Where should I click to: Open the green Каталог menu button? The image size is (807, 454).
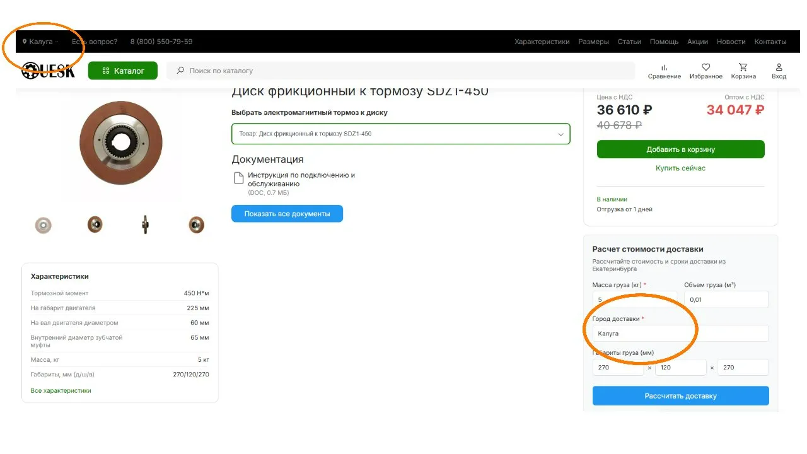[123, 71]
